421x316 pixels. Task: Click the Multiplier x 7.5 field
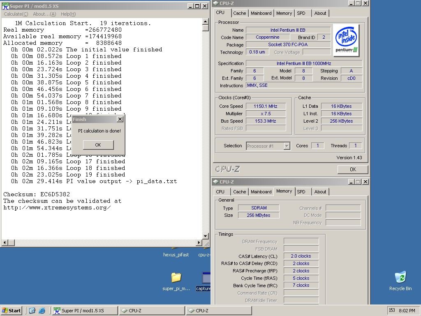click(266, 114)
